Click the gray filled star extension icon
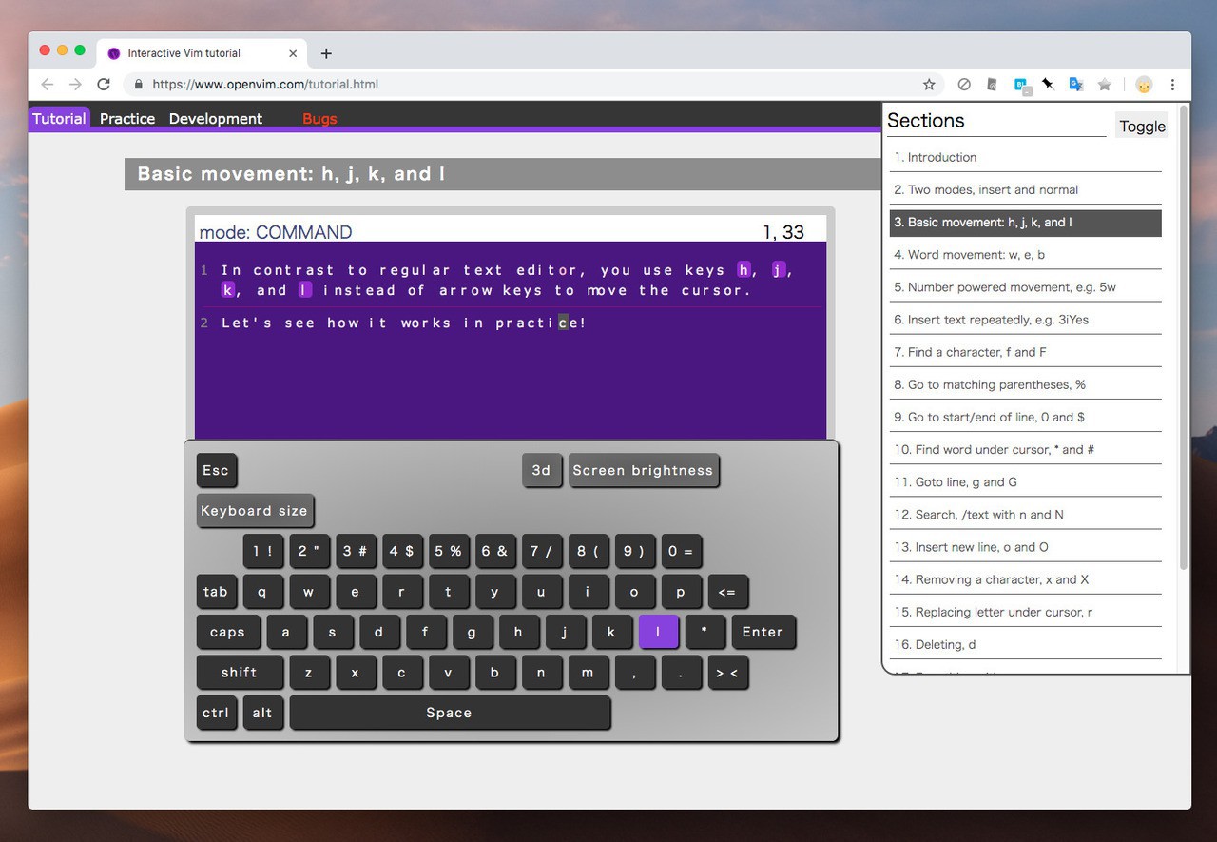This screenshot has width=1217, height=842. pos(1105,85)
